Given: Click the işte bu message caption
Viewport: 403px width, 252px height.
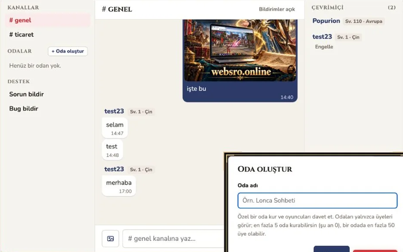Looking at the screenshot, I should pos(196,89).
